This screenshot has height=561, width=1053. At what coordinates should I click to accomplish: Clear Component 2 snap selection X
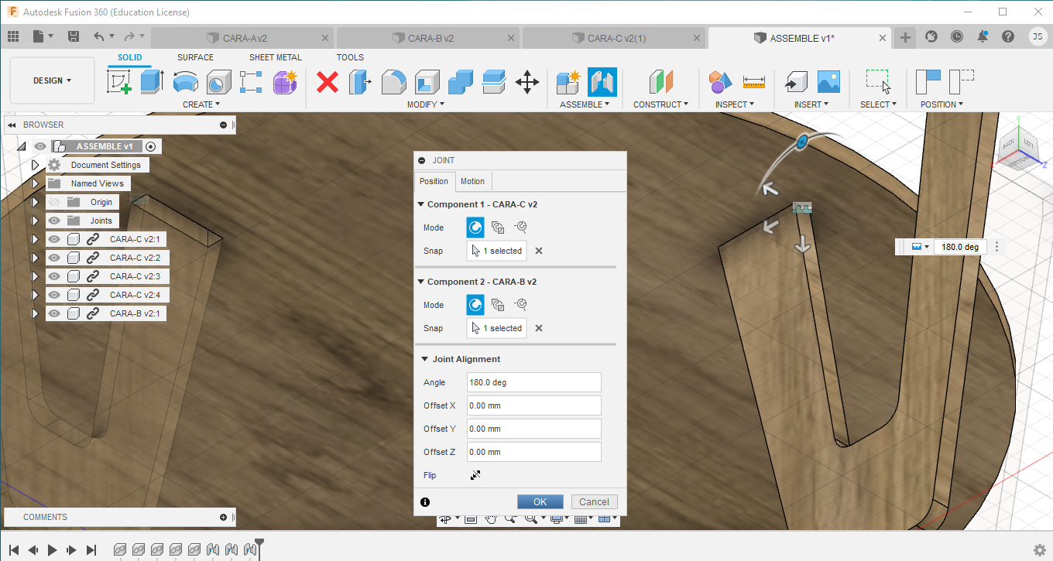pyautogui.click(x=539, y=328)
